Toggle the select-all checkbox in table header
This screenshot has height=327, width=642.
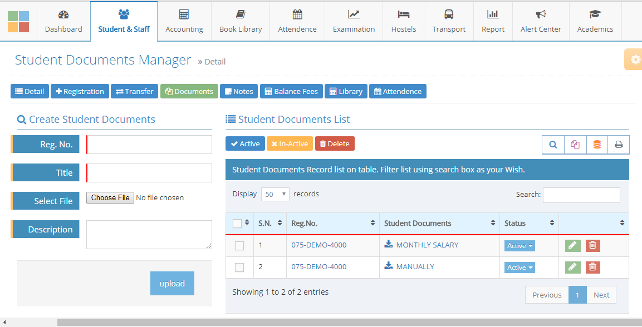click(237, 224)
